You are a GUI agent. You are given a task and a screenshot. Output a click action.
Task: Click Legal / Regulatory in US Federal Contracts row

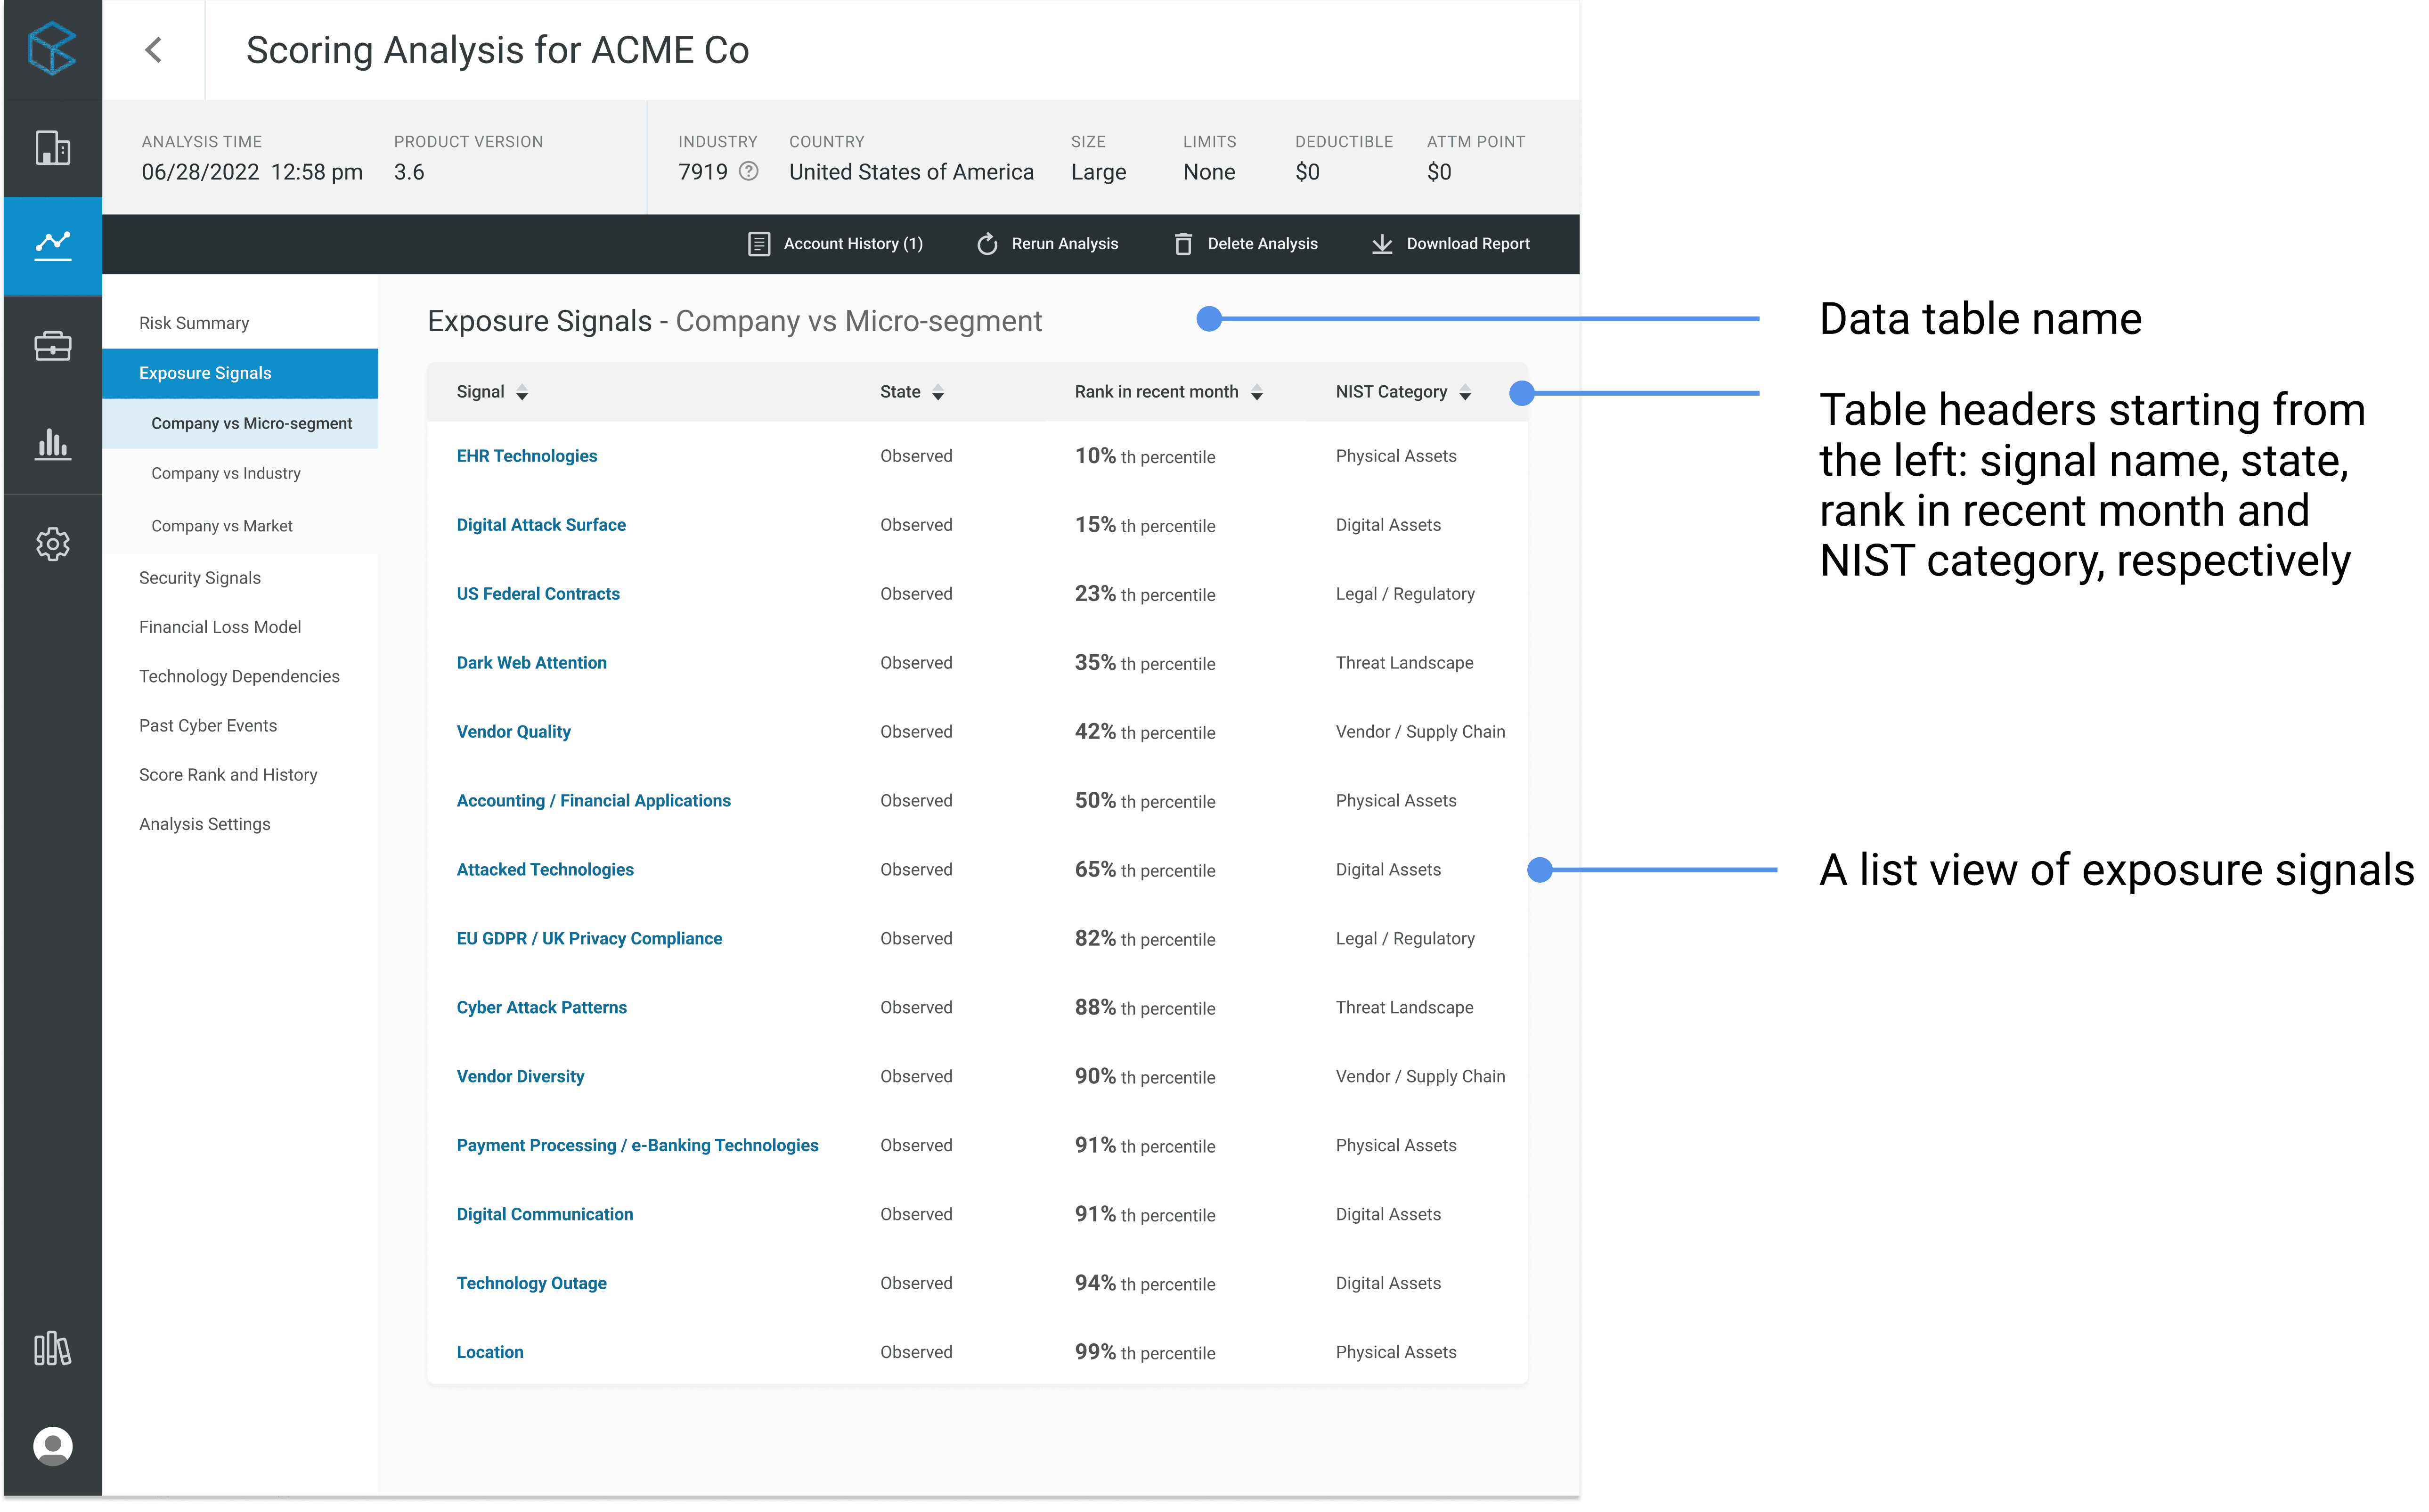(1405, 594)
